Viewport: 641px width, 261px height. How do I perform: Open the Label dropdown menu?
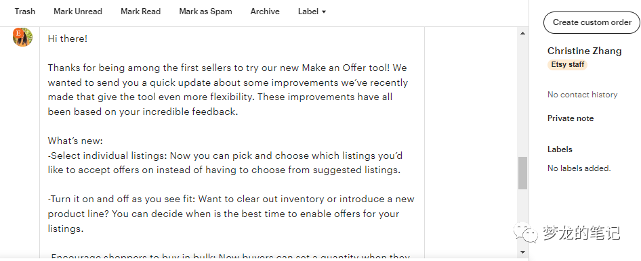(x=312, y=11)
